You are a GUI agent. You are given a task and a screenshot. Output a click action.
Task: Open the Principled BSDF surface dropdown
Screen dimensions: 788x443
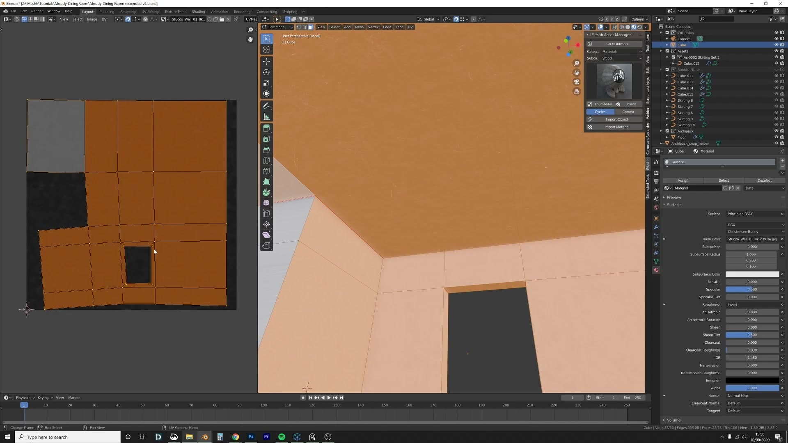pyautogui.click(x=755, y=214)
